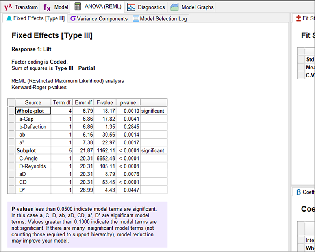Click the b-Deflection row label
This screenshot has height=252, width=315.
[33, 127]
